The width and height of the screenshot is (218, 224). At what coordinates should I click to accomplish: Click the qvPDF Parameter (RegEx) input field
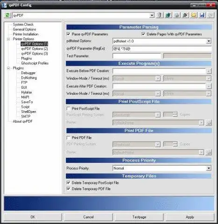tap(162, 49)
